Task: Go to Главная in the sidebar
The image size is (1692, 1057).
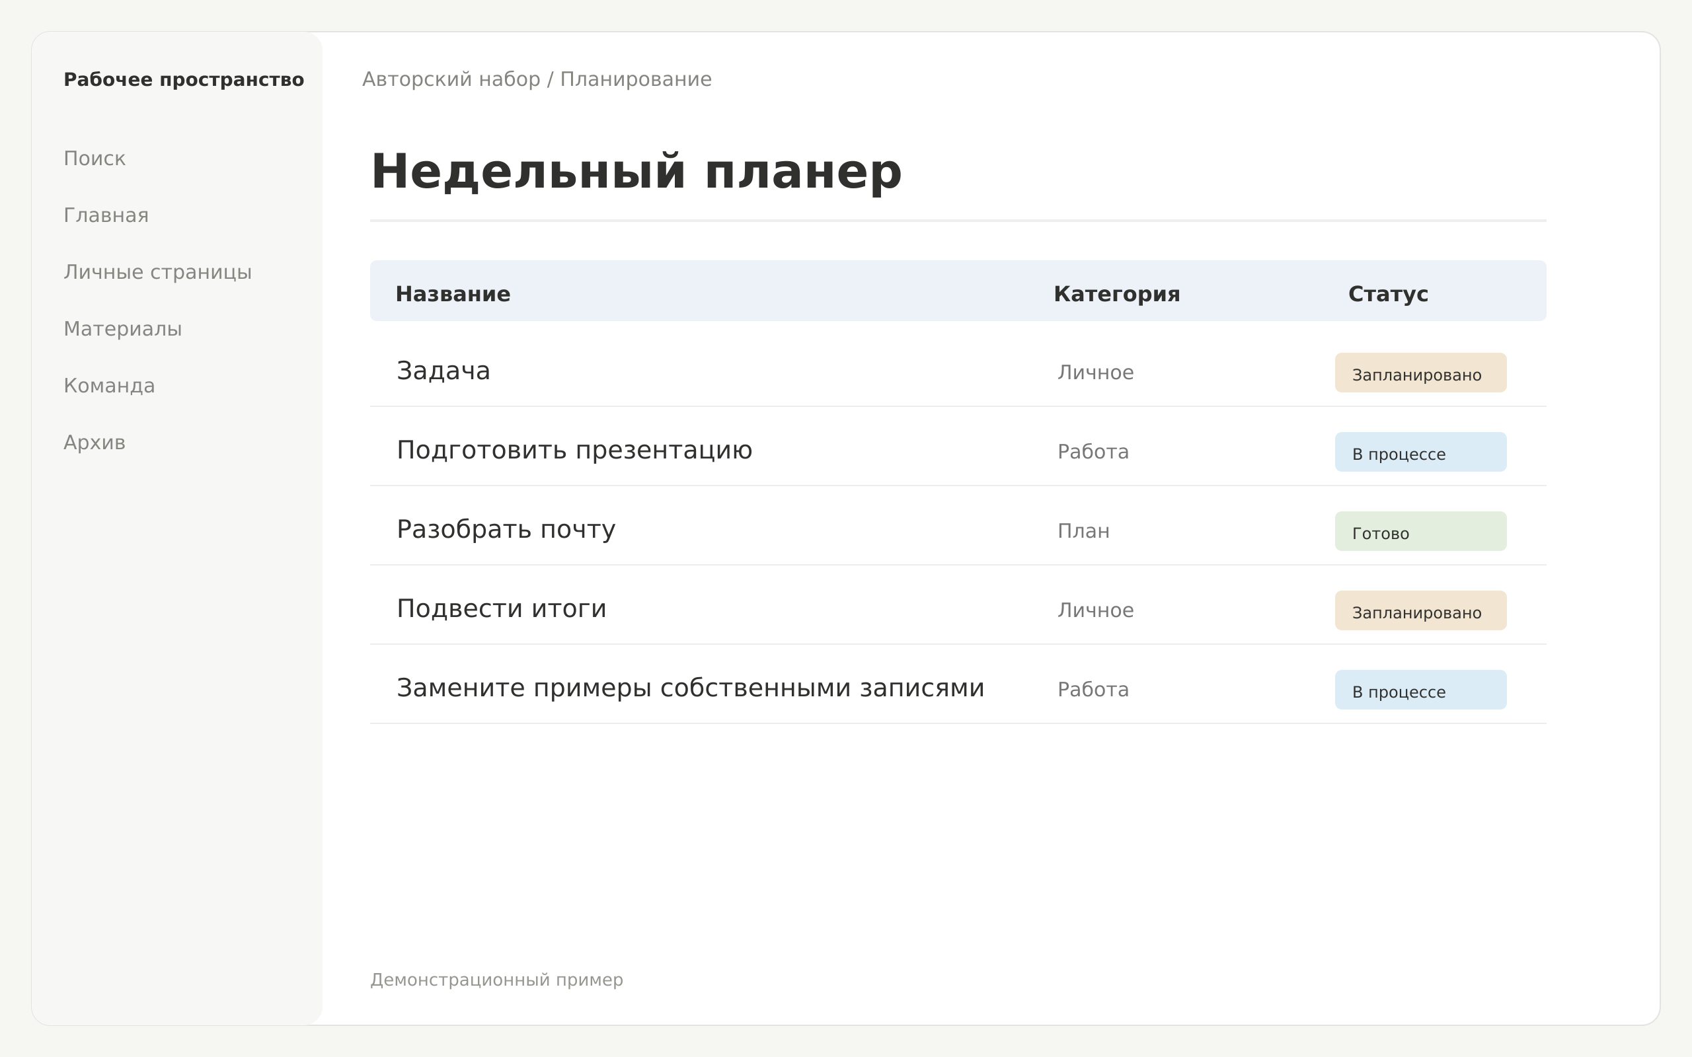Action: tap(106, 215)
